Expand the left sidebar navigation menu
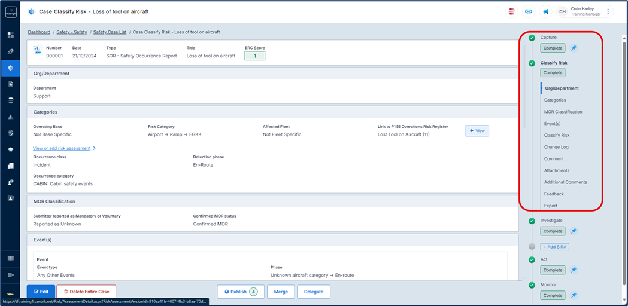This screenshot has height=306, width=628. 11,275
